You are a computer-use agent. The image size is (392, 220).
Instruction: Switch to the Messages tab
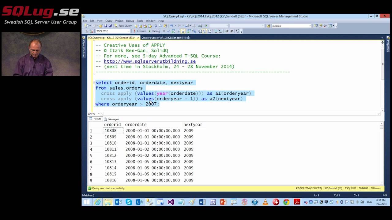pyautogui.click(x=111, y=119)
